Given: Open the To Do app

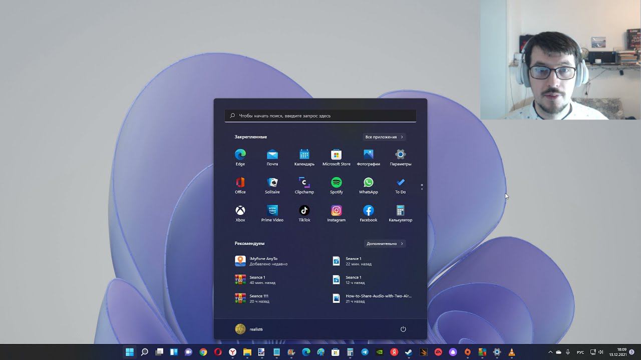Looking at the screenshot, I should pos(401,185).
